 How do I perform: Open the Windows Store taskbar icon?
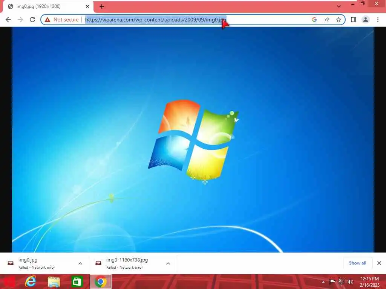click(77, 281)
